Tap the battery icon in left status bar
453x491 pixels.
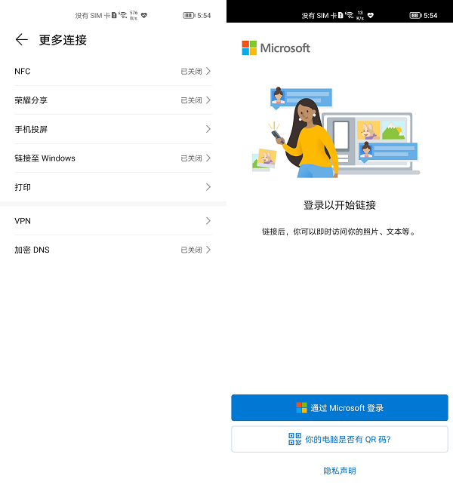point(188,15)
